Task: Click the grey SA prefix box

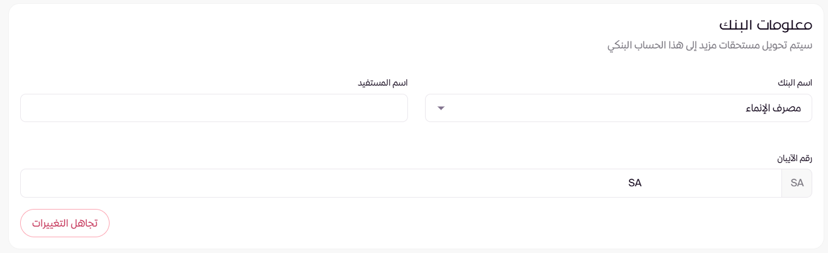Action: click(797, 183)
